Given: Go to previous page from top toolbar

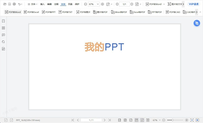Looking at the screenshot, I should pyautogui.click(x=117, y=4).
